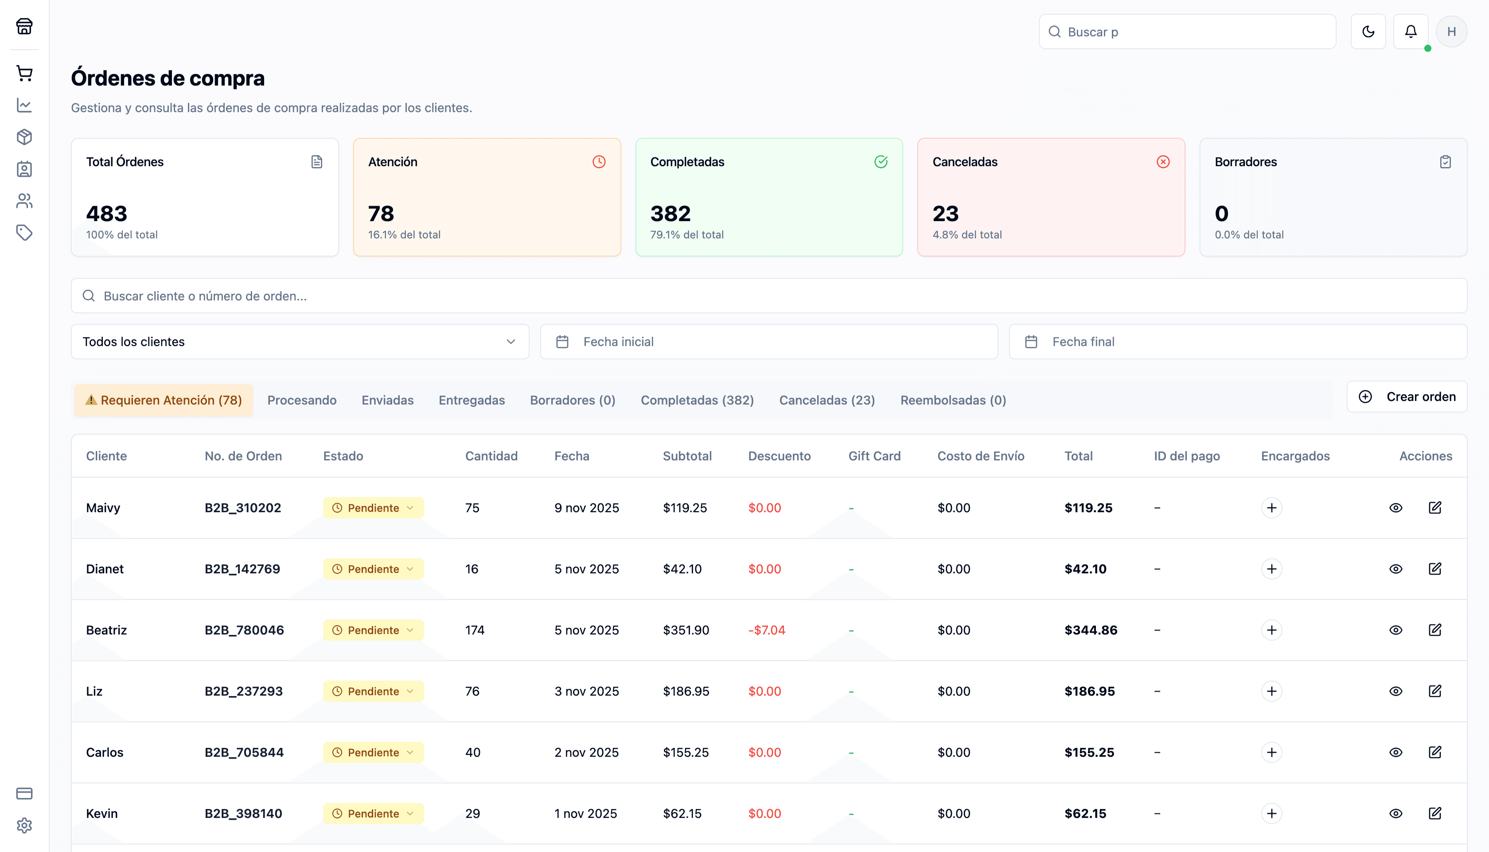Expand Pendiente status dropdown for Carlos
Screen dimensions: 1489x852
(373, 752)
